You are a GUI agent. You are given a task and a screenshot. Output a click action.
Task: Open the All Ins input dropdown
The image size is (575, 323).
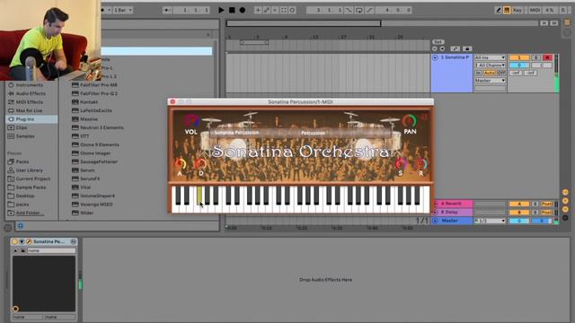pyautogui.click(x=490, y=57)
